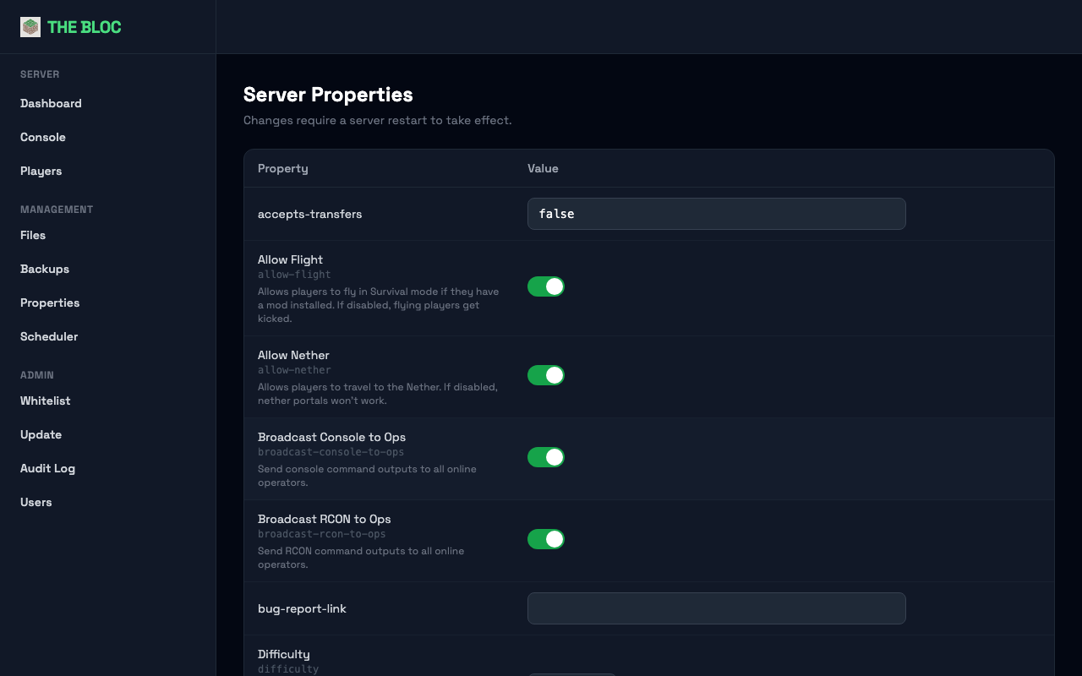This screenshot has width=1082, height=676.
Task: Click the bug-report-link input box
Action: (716, 608)
